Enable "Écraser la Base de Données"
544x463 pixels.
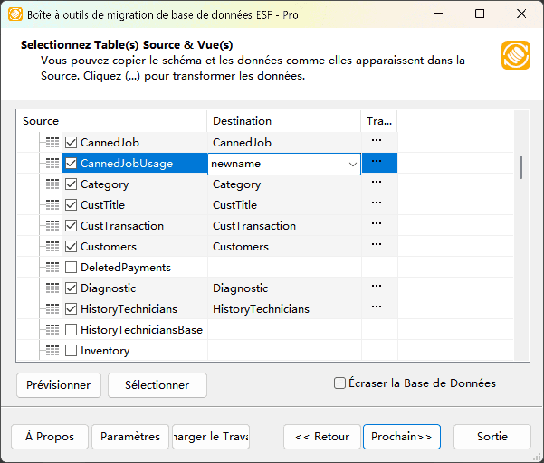pyautogui.click(x=339, y=383)
